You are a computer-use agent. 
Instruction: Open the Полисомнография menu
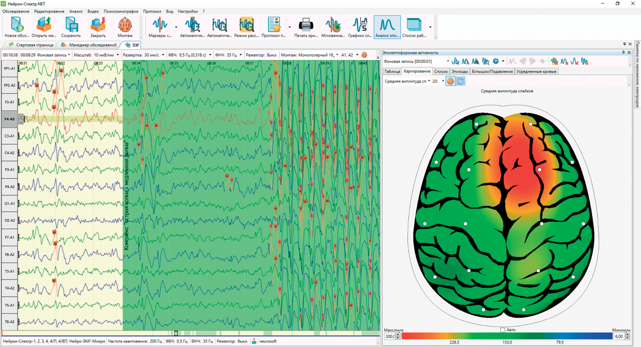pyautogui.click(x=121, y=11)
